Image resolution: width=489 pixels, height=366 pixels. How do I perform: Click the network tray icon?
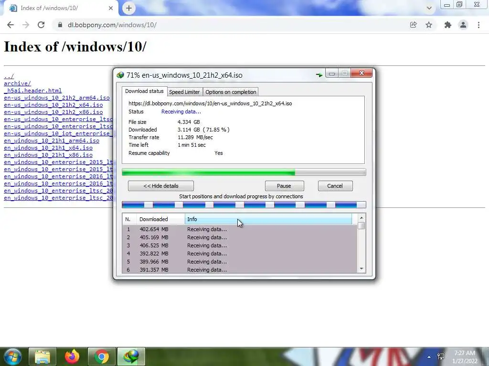pyautogui.click(x=441, y=356)
